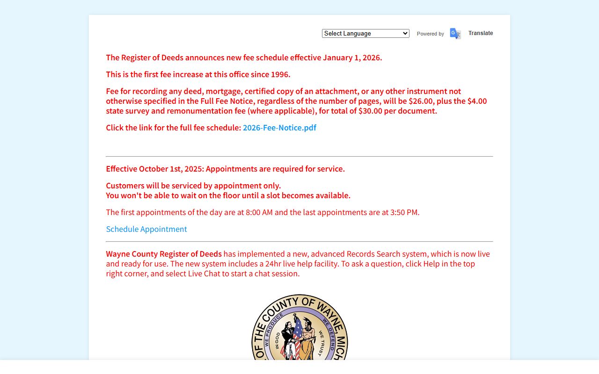This screenshot has width=599, height=374.
Task: Click the Schedule Appointment link
Action: [x=146, y=229]
